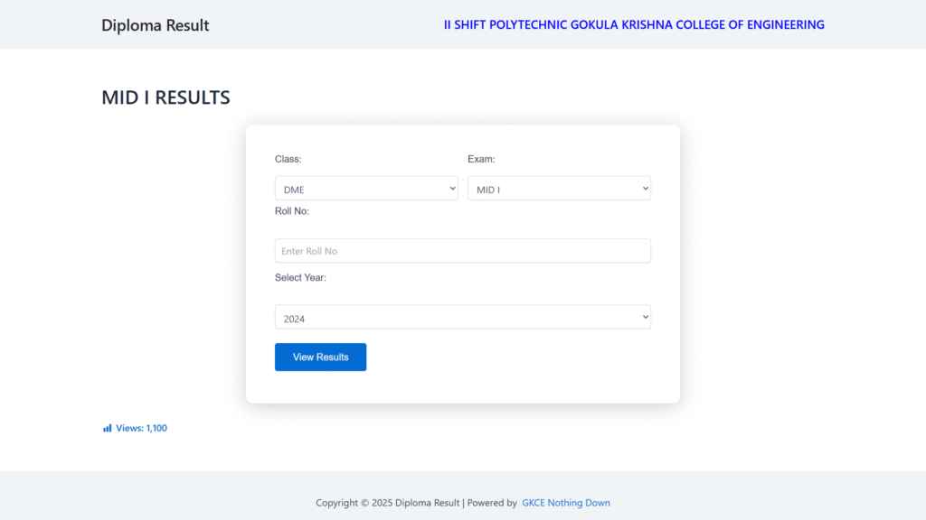Click the bar chart Views icon
This screenshot has height=520, width=926.
[x=107, y=428]
